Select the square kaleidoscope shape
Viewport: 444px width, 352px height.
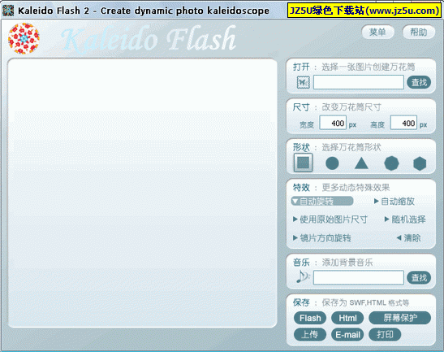[303, 163]
